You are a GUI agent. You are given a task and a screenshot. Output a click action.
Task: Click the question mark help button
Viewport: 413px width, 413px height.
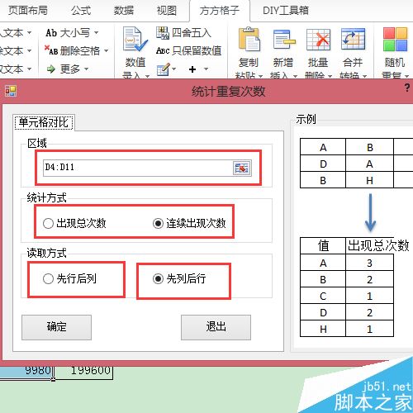(x=407, y=88)
